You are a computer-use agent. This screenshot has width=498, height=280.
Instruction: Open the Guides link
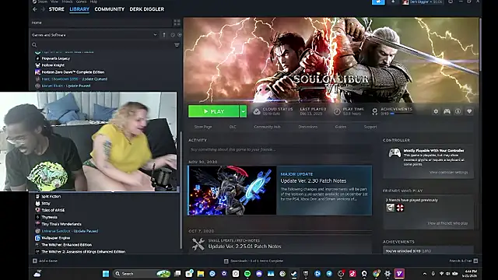[341, 127]
